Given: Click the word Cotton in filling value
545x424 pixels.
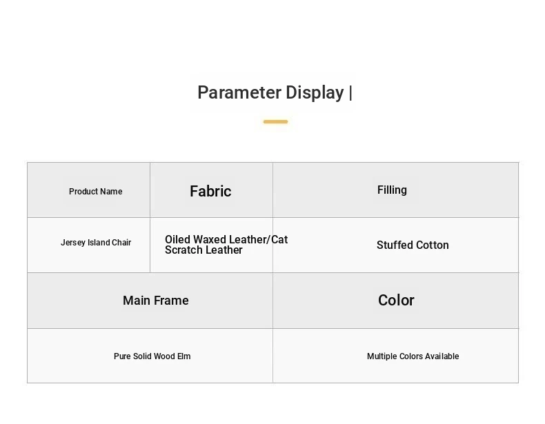Looking at the screenshot, I should tap(432, 245).
